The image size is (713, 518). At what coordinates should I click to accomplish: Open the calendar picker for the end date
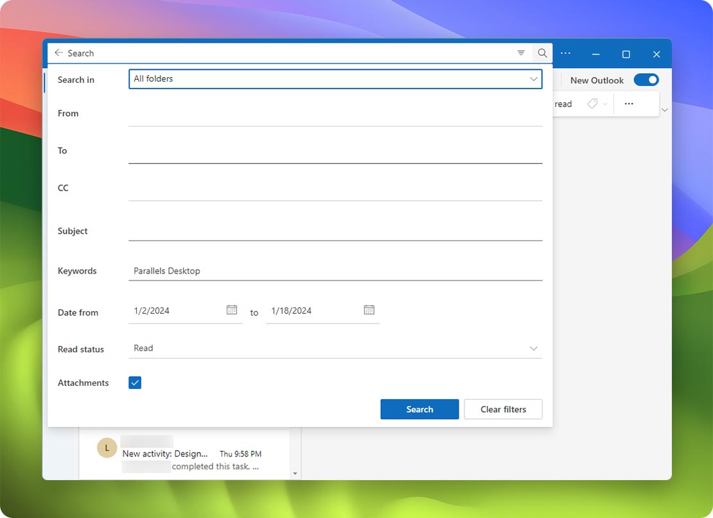[x=369, y=309]
